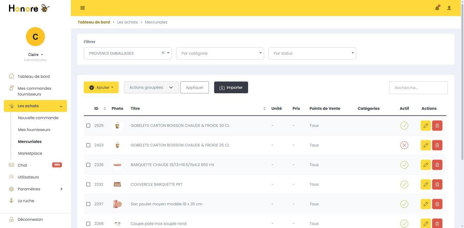
Task: Open GOBELETS CARTON BOISSON 30 CL title
Action: (x=180, y=125)
